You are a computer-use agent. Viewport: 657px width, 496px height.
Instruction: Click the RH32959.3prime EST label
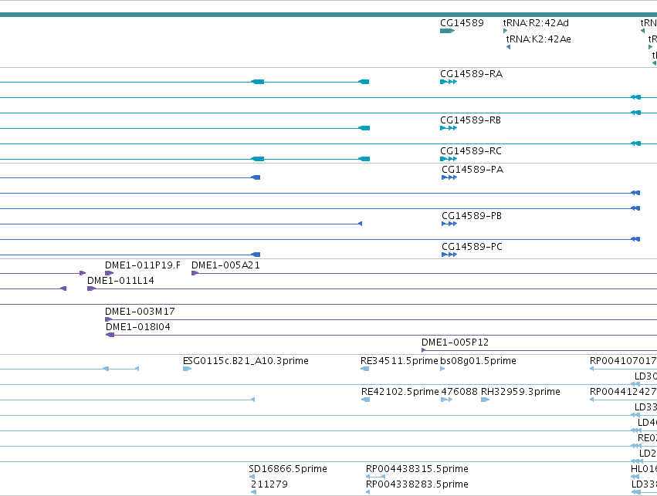pos(520,392)
